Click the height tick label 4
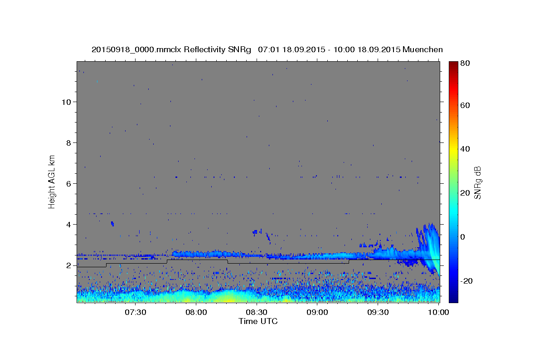The width and height of the screenshot is (544, 363). pos(68,224)
